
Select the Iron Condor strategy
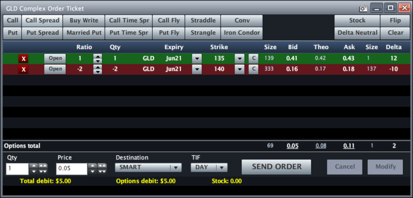[242, 33]
